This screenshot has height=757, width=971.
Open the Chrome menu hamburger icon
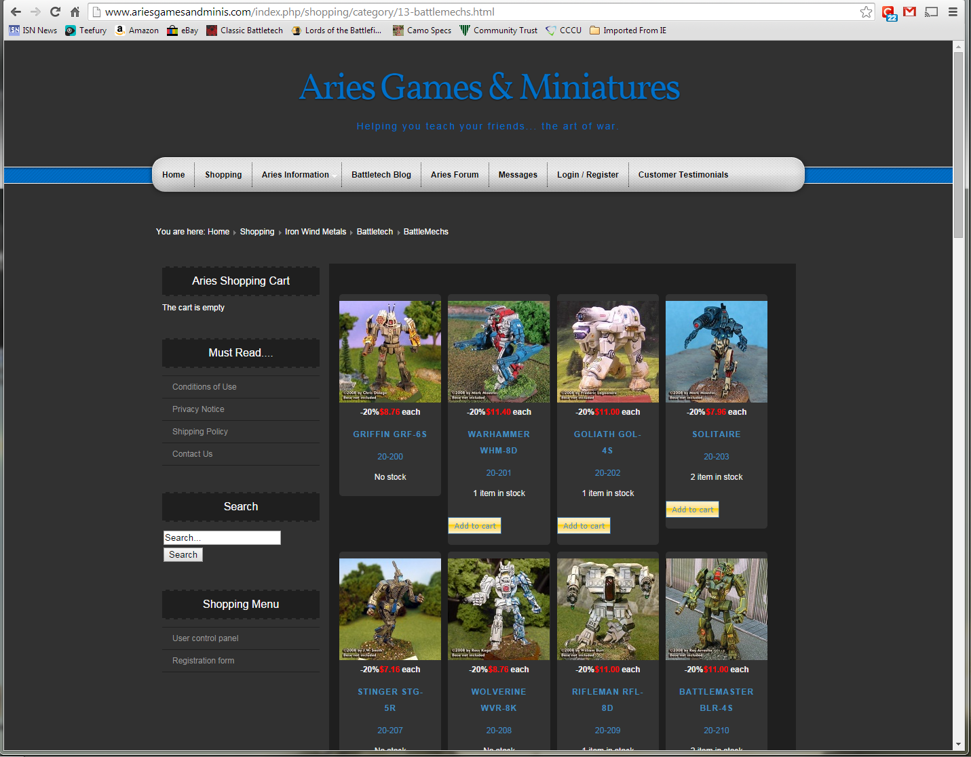(953, 12)
